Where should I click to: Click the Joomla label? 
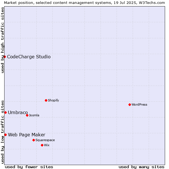pos(34,115)
